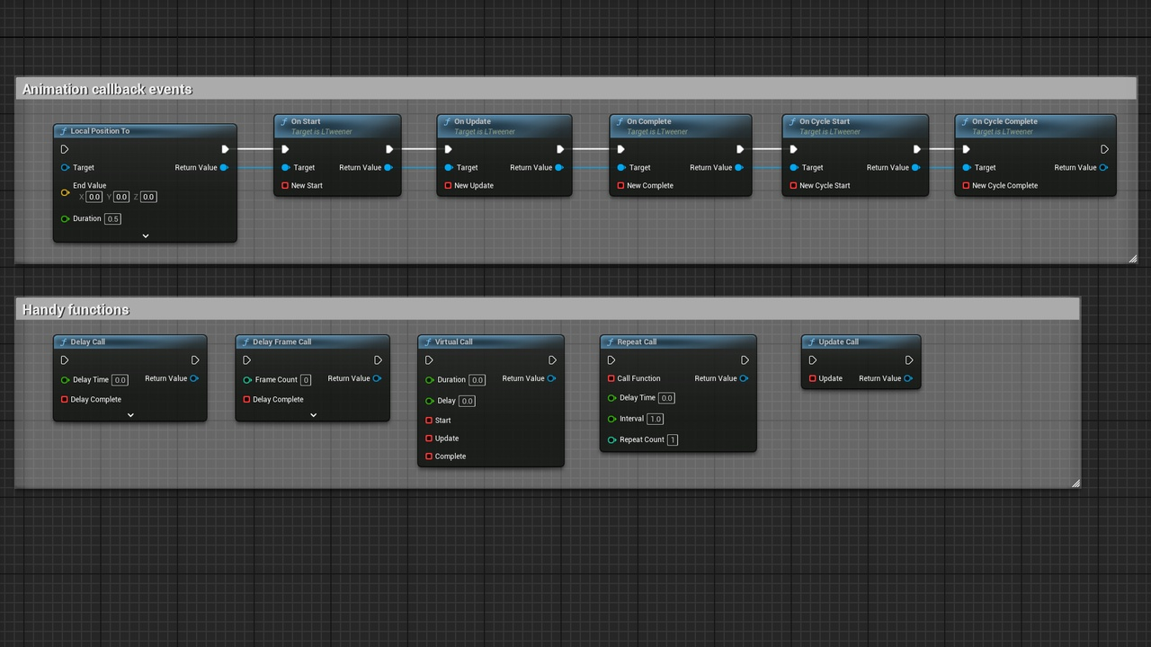Image resolution: width=1151 pixels, height=647 pixels.
Task: Click the Interval value field in Repeat Call
Action: (655, 419)
